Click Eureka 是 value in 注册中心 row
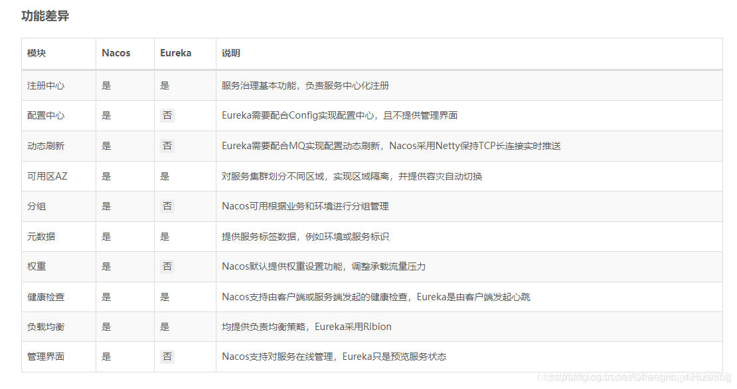This screenshot has height=389, width=737. tap(165, 85)
